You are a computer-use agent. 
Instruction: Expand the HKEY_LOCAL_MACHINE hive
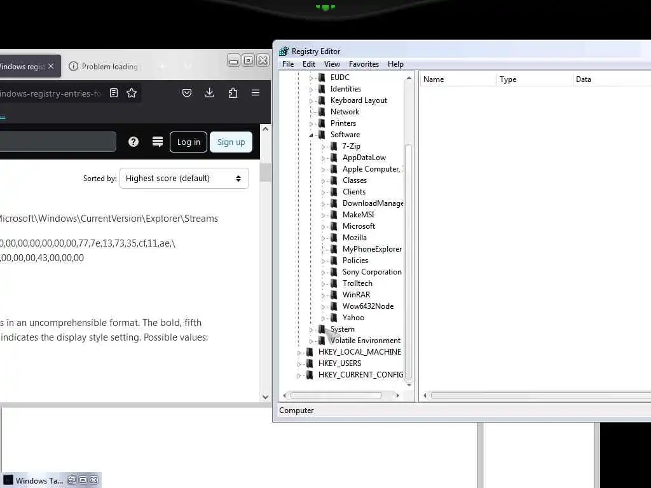pos(299,352)
